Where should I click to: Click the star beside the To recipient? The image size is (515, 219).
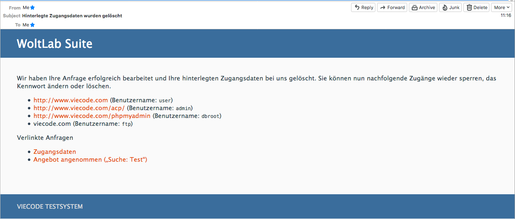(x=33, y=25)
